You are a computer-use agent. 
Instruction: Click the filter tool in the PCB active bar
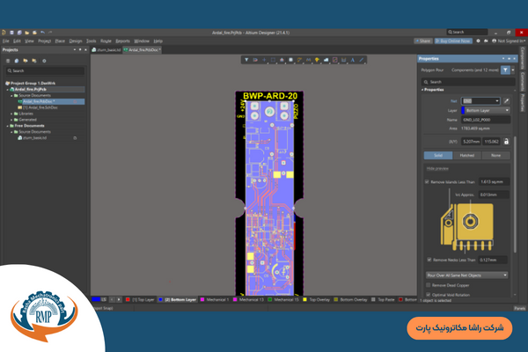click(x=247, y=60)
